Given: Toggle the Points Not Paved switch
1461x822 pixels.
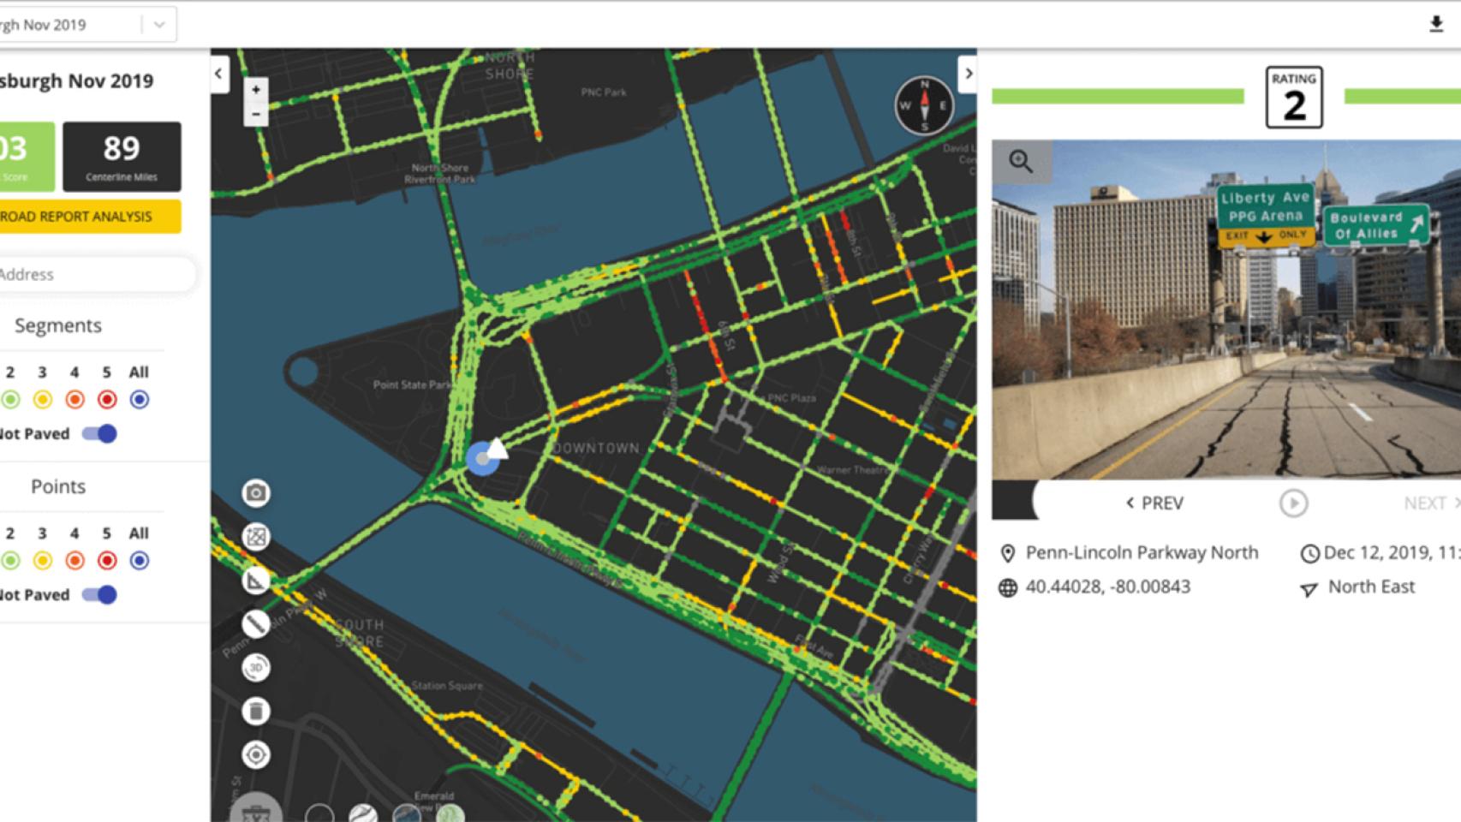Looking at the screenshot, I should point(99,595).
